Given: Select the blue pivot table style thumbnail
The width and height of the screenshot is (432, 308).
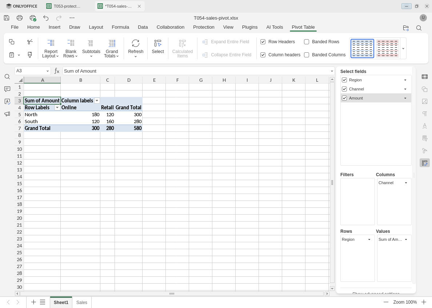Looking at the screenshot, I should click(x=362, y=48).
